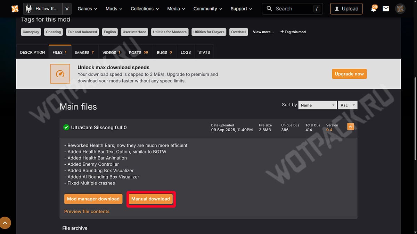Select the Gameplay tag
The image size is (417, 234).
(x=31, y=32)
